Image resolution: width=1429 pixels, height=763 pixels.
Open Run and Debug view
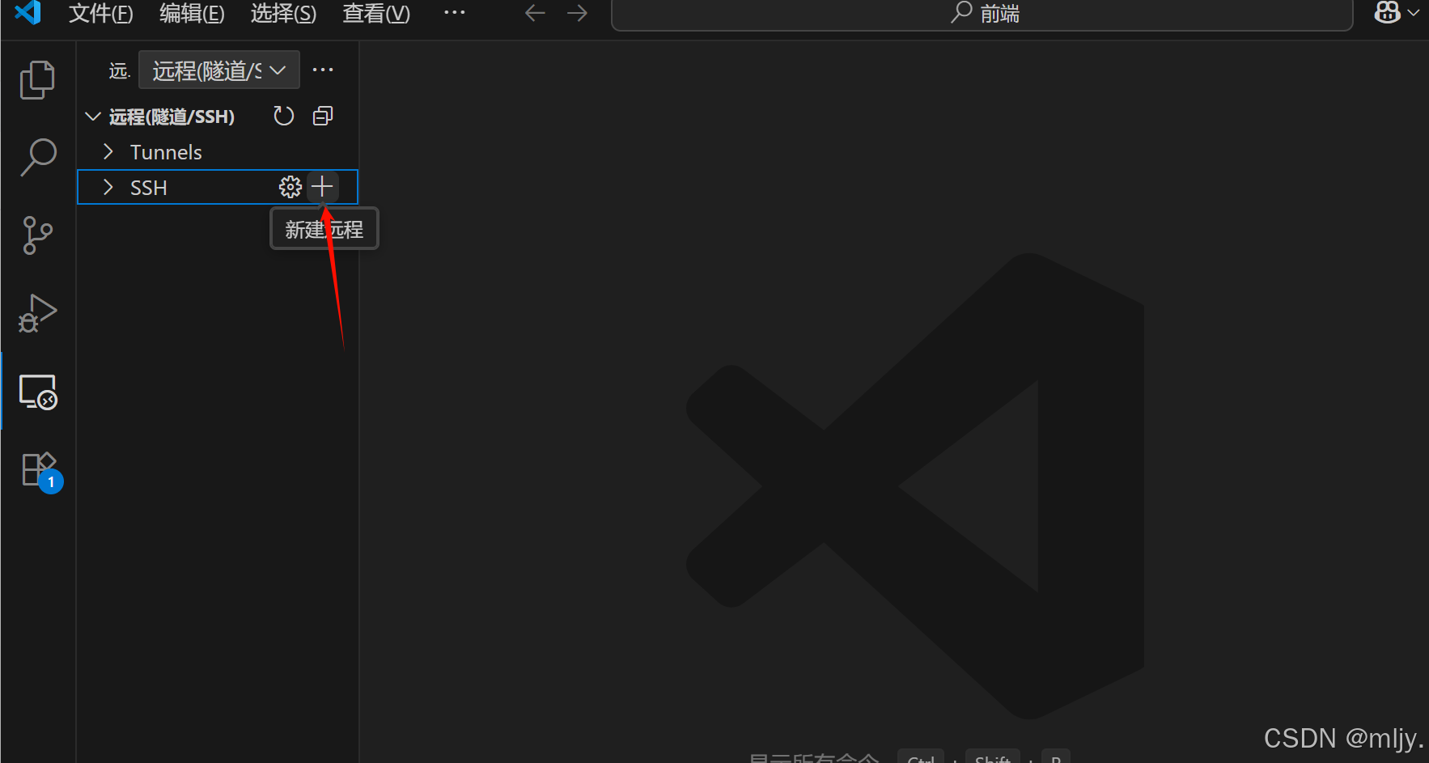point(37,313)
